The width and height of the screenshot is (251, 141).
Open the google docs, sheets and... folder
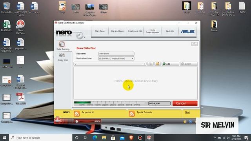click(228, 9)
